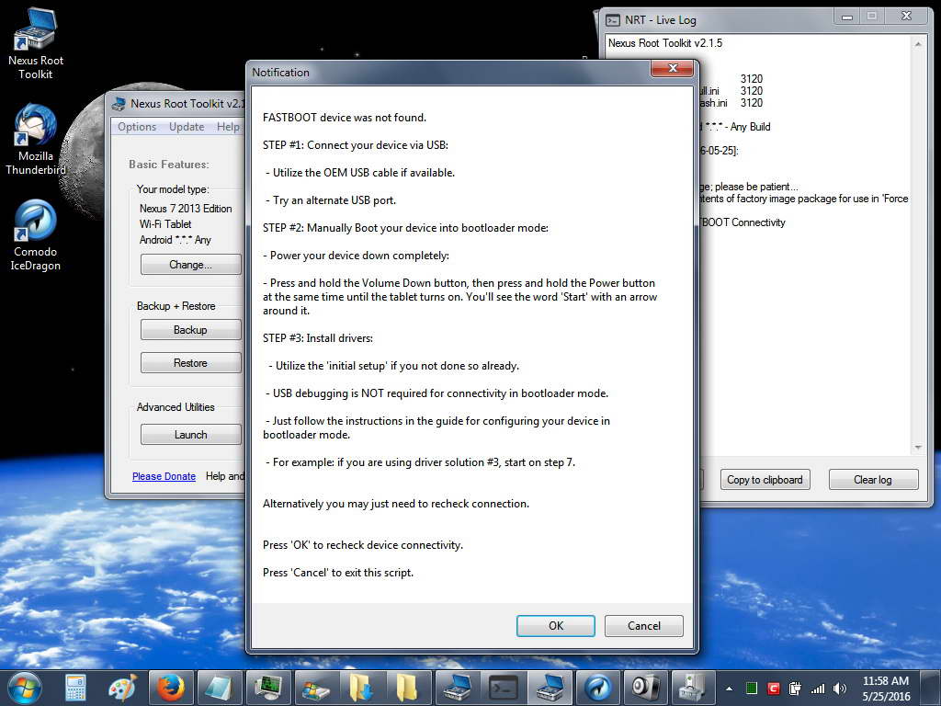Click the Live Log scrollbar down arrow
The height and width of the screenshot is (706, 941).
pos(917,448)
